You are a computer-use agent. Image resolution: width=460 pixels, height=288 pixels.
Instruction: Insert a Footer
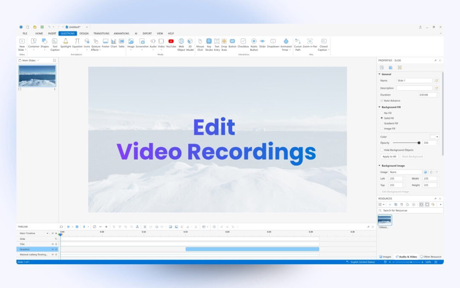pos(106,43)
